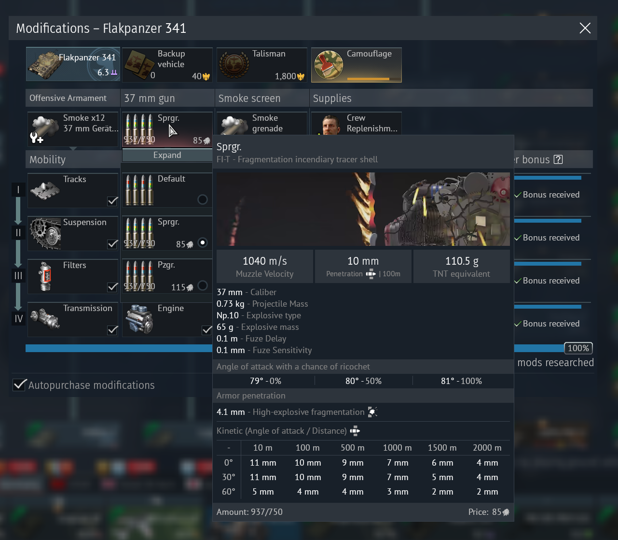
Task: Click the '79° - 0%' ricochet value
Action: point(265,381)
